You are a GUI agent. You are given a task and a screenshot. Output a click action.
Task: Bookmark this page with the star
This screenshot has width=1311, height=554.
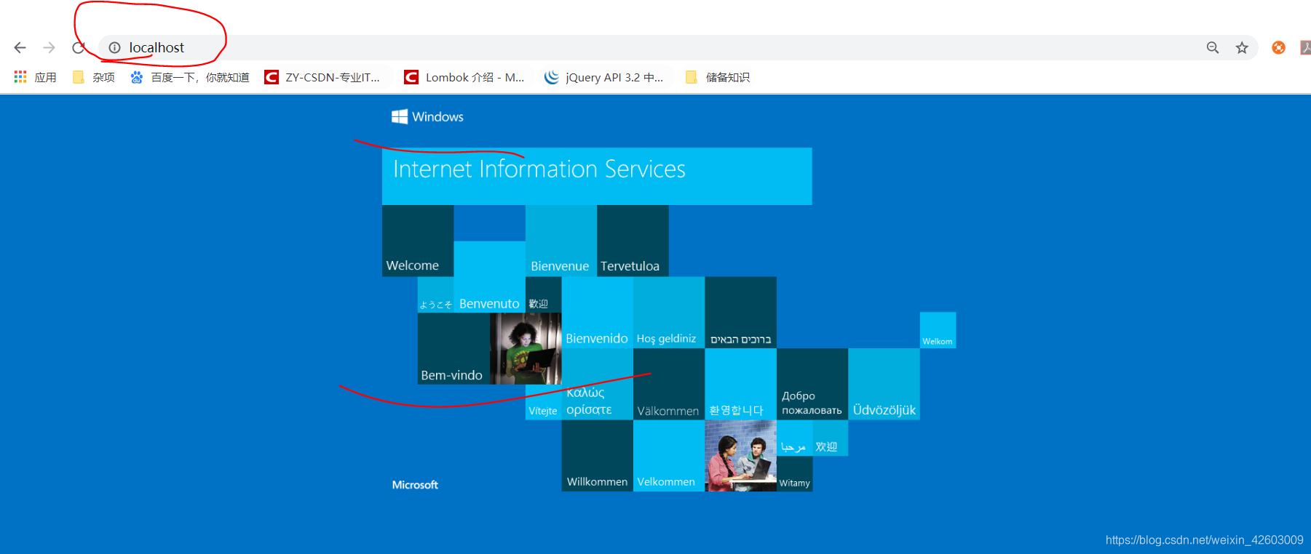[1242, 47]
